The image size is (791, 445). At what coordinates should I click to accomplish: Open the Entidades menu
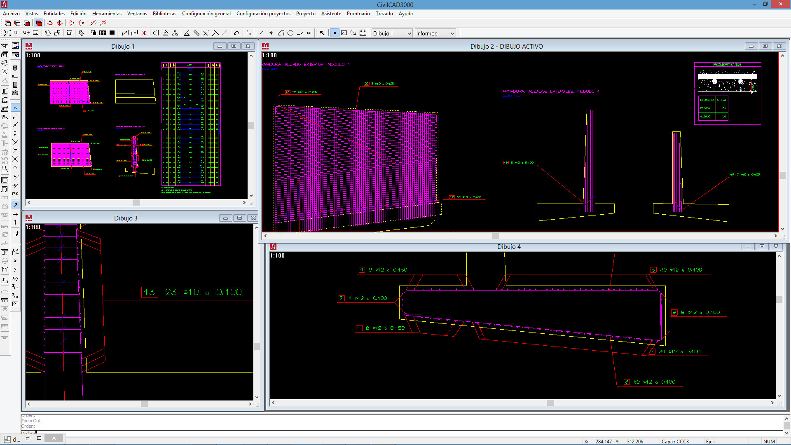click(54, 14)
